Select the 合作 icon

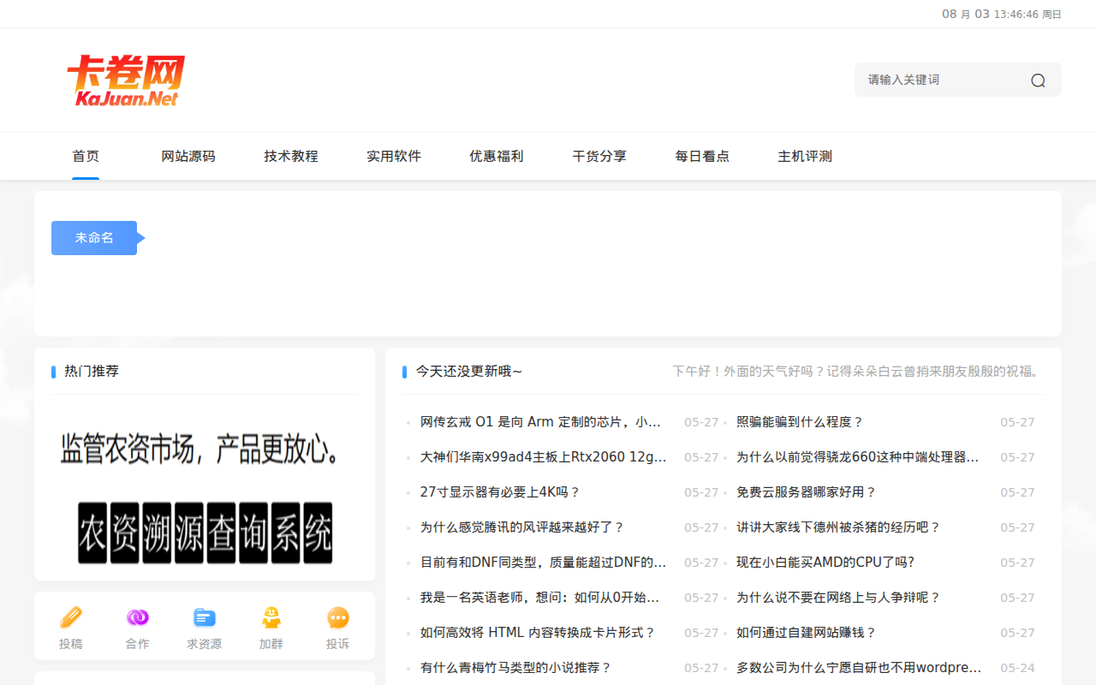coord(137,616)
